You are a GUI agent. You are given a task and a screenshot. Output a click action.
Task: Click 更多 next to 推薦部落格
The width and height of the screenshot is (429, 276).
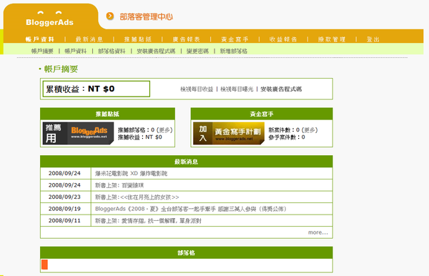click(x=164, y=130)
